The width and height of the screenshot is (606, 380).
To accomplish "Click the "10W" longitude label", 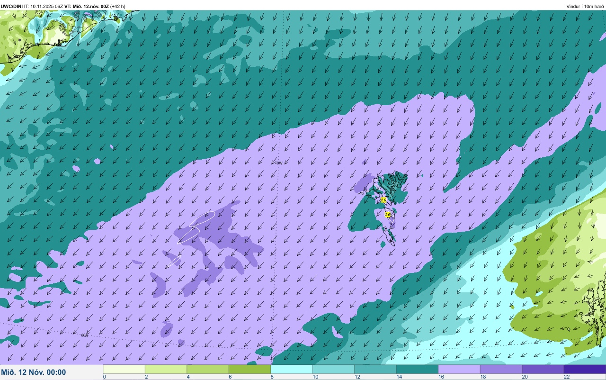I will (279, 163).
